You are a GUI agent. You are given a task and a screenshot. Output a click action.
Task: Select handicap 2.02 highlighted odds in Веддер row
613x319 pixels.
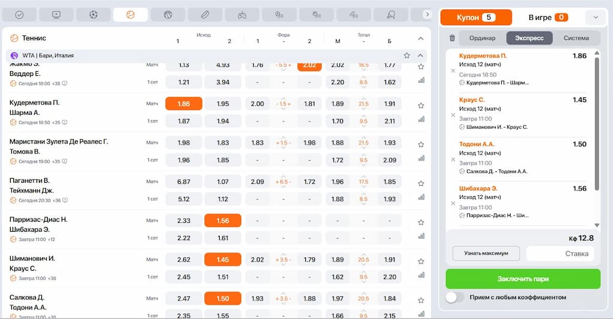point(309,66)
